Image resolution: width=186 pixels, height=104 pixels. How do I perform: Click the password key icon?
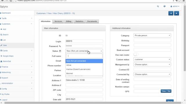(x=60, y=46)
